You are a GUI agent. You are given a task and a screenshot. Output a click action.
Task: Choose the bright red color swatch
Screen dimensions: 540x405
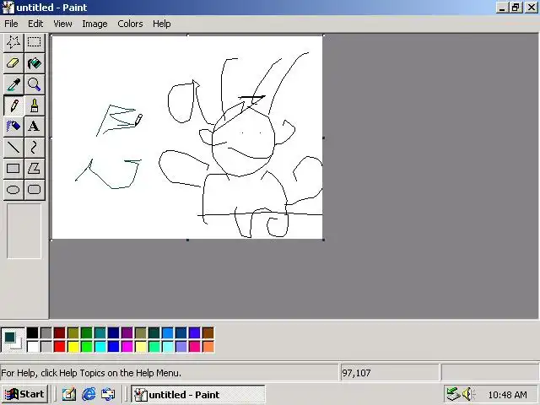[x=60, y=347]
